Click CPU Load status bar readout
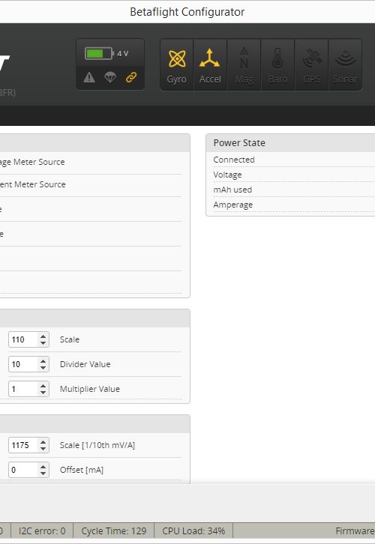 click(x=193, y=531)
